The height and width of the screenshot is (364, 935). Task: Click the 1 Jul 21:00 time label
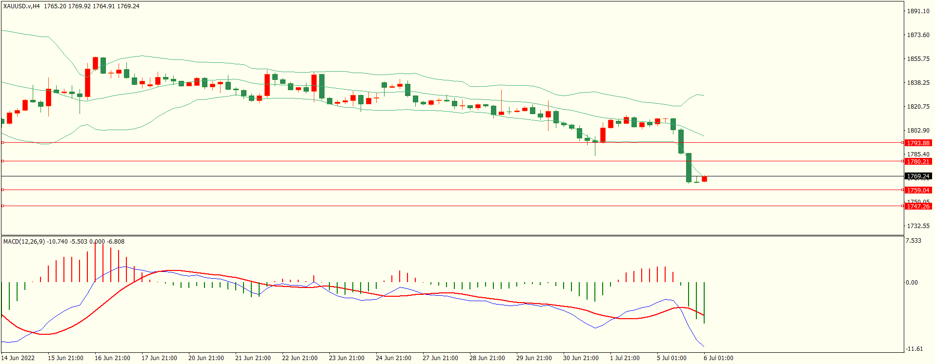tap(625, 358)
